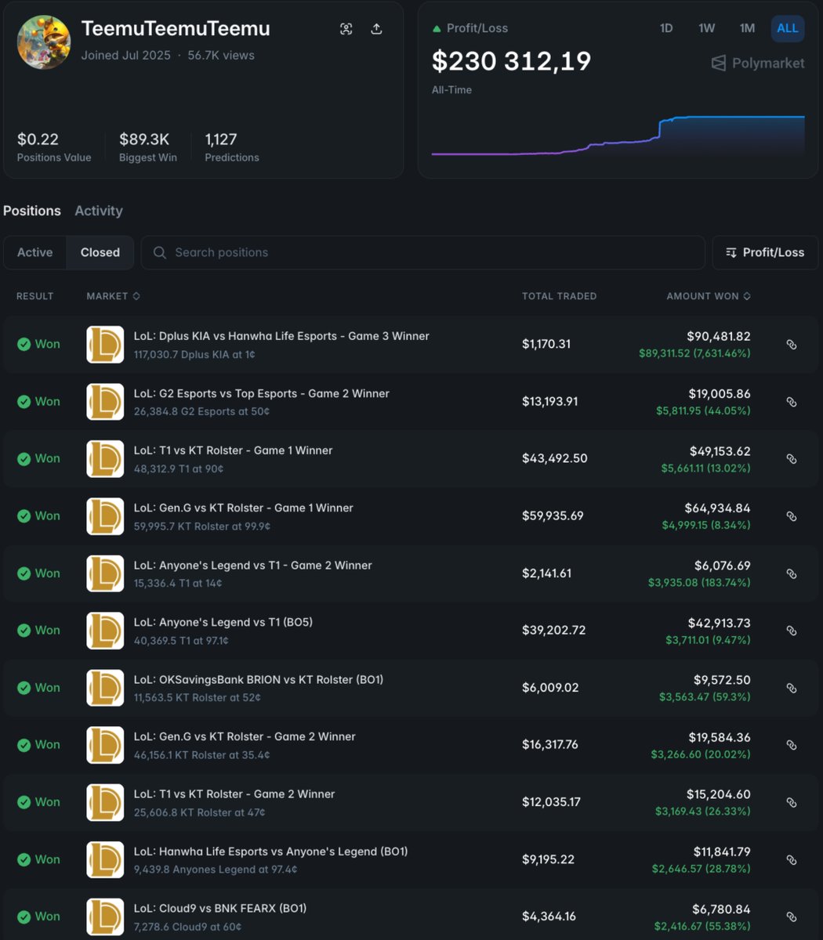This screenshot has width=823, height=940.
Task: Open OKSavingsBank BRION vs KT Rolster (BO1) market
Action: tap(259, 680)
